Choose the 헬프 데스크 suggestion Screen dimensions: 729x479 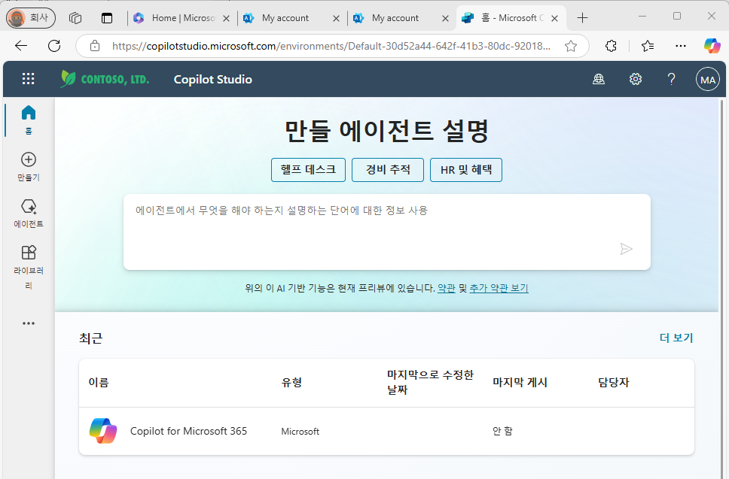(308, 170)
